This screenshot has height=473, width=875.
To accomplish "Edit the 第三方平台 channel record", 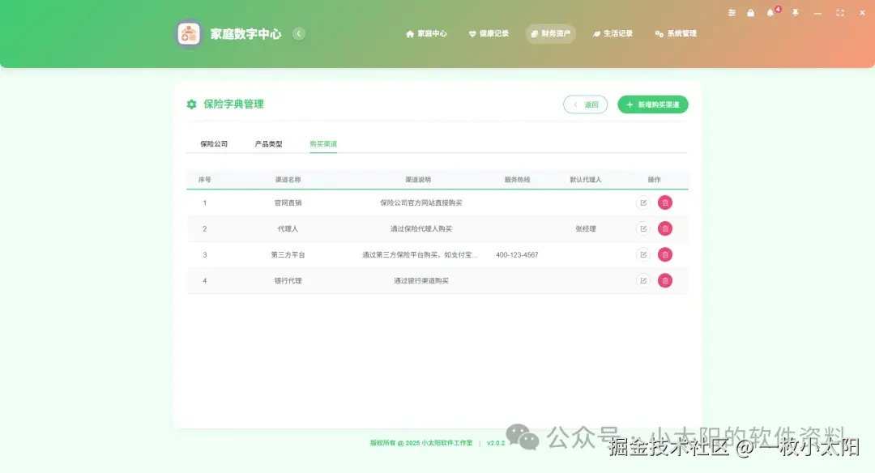I will (x=643, y=254).
